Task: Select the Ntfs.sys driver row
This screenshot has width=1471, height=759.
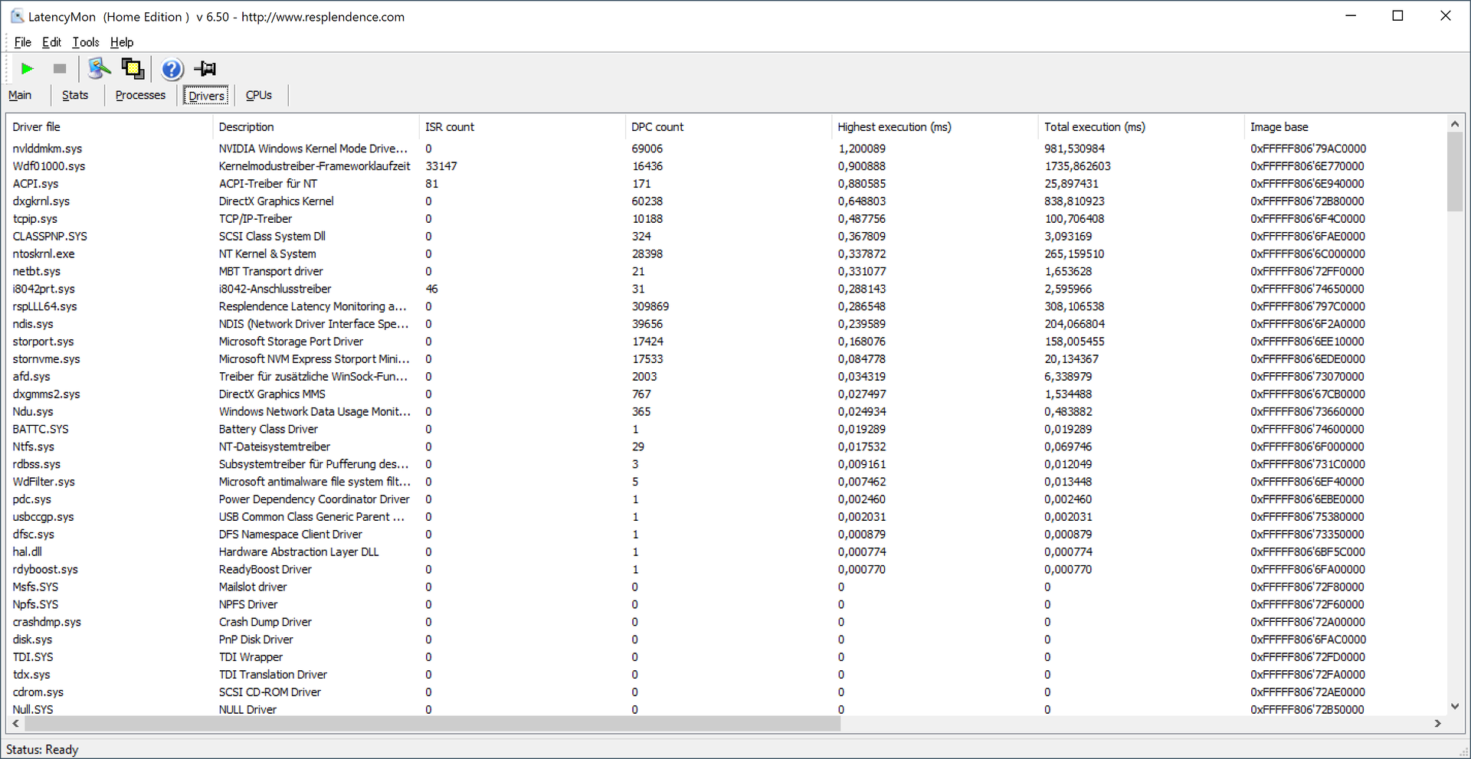Action: pos(726,447)
